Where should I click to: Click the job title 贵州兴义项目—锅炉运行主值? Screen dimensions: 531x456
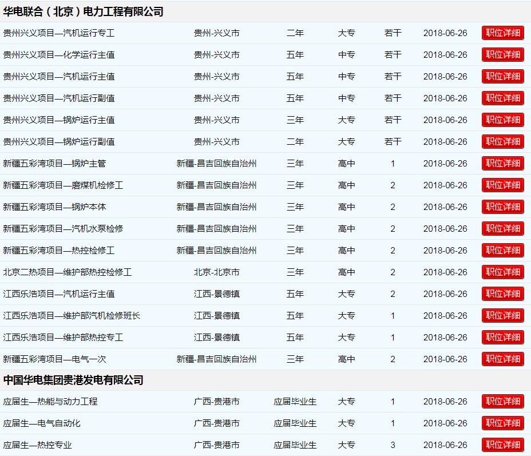[x=59, y=120]
